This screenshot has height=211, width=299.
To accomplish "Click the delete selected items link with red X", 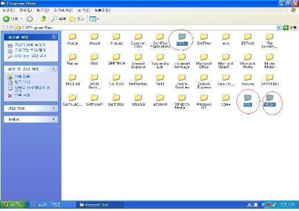I will [19, 95].
